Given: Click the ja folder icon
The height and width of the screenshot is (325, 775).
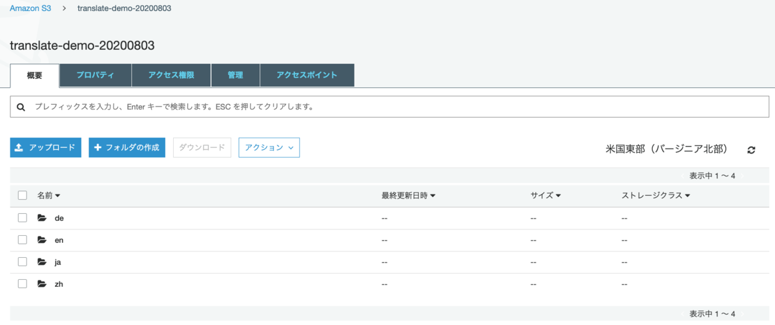Looking at the screenshot, I should [x=42, y=262].
